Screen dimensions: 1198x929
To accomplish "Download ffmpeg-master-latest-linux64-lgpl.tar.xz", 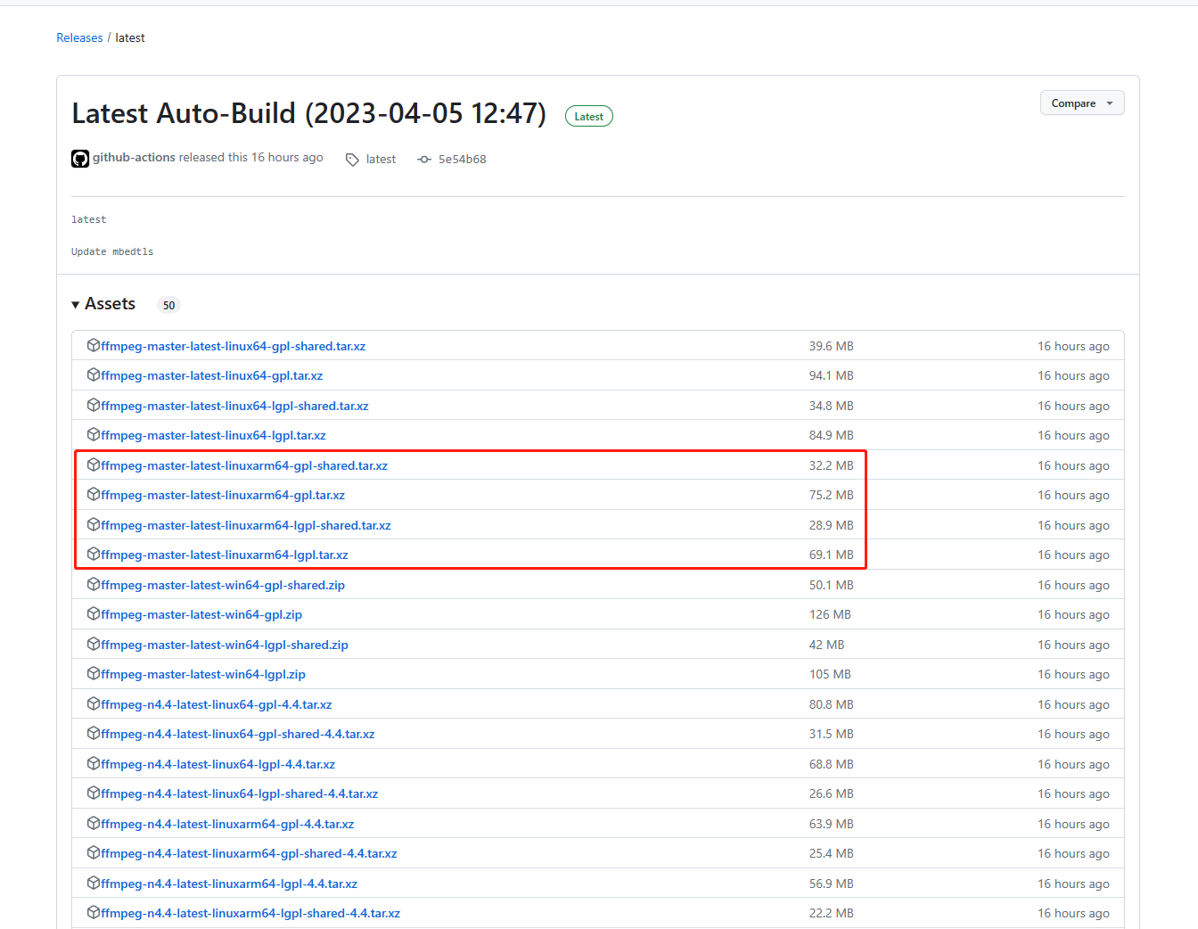I will (x=213, y=435).
